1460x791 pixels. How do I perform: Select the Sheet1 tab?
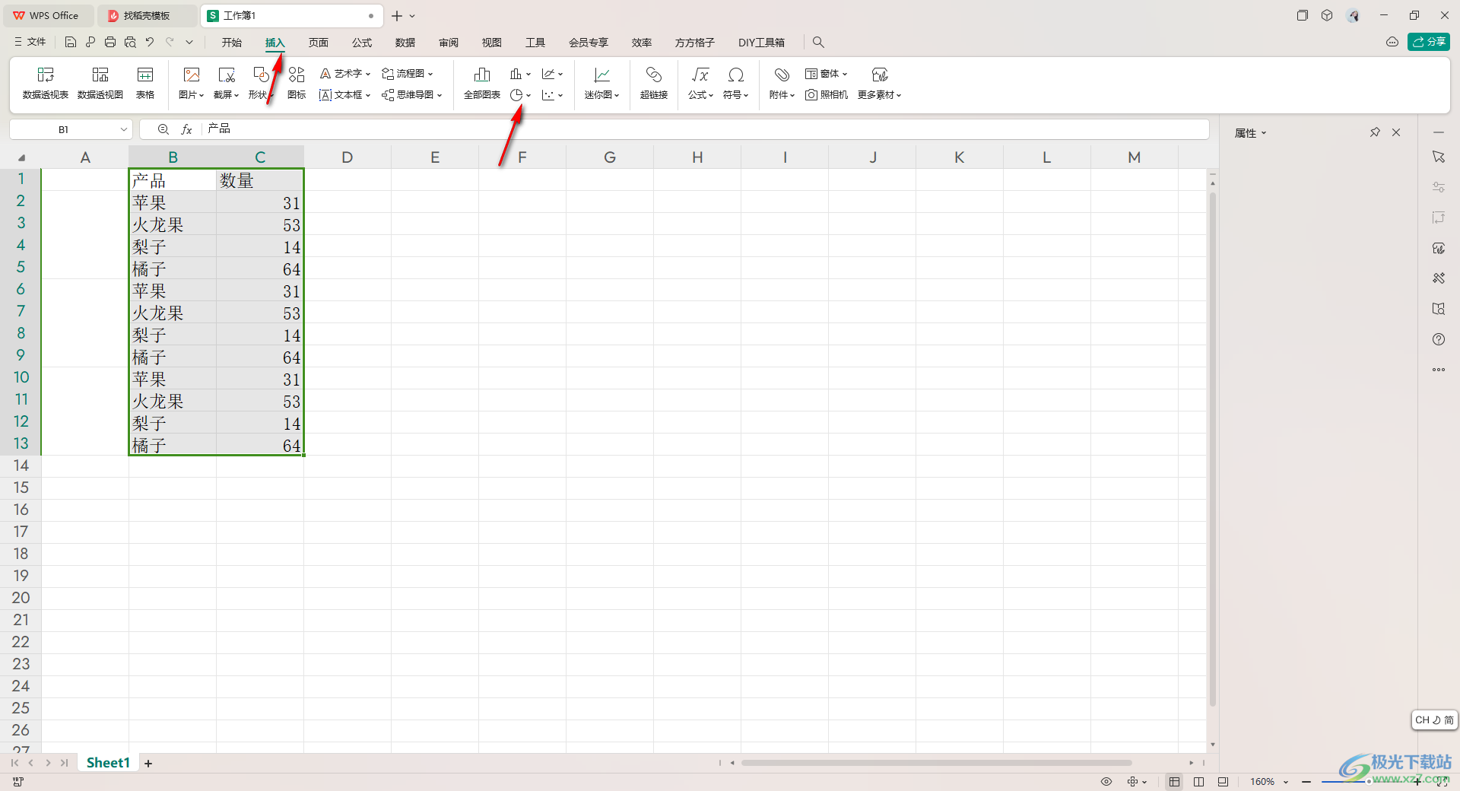point(108,762)
